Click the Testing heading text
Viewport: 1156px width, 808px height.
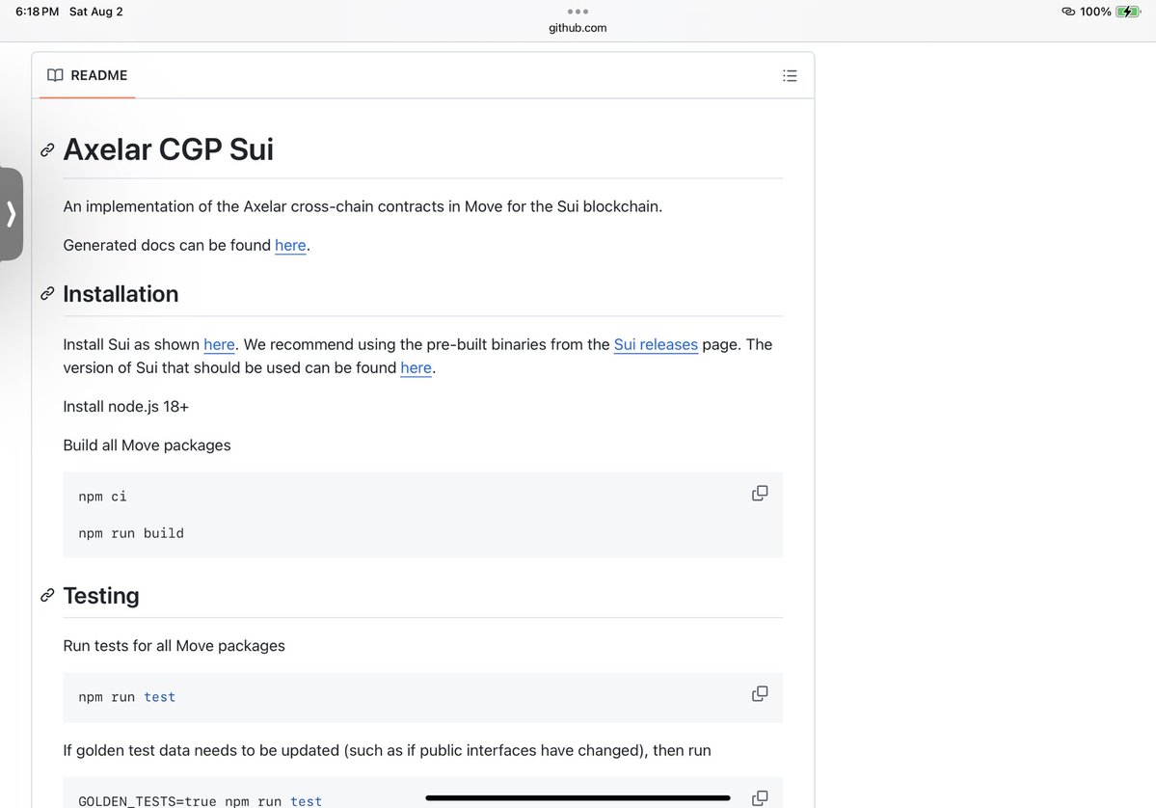[x=101, y=596]
